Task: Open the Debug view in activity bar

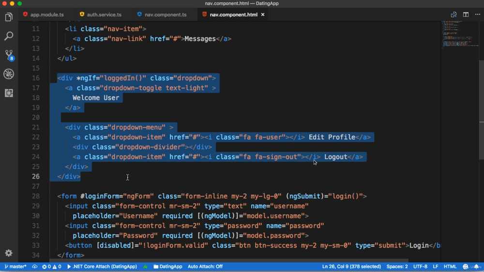Action: [x=9, y=74]
